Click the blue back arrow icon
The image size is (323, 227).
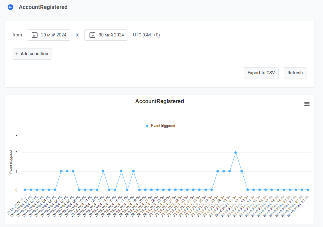[x=10, y=7]
